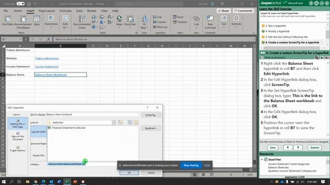
Task: Open the Text group dropdown
Action: 224,22
